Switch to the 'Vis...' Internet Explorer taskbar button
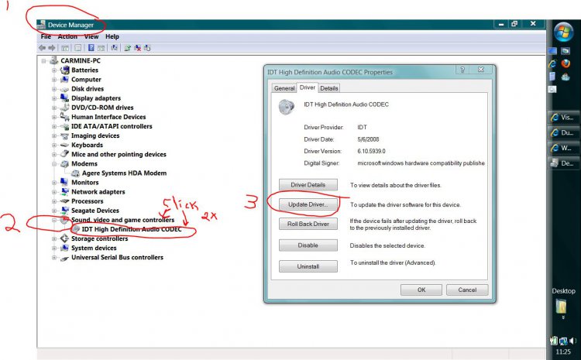The height and width of the screenshot is (360, 581). [562, 118]
